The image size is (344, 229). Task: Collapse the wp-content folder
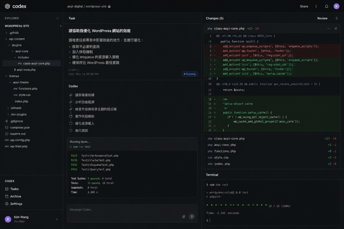click(x=6, y=39)
